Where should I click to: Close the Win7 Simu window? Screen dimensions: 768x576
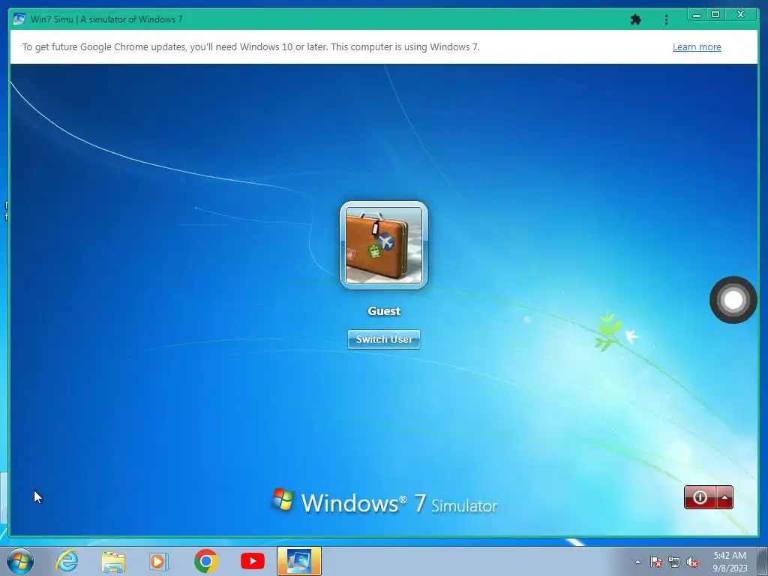741,15
